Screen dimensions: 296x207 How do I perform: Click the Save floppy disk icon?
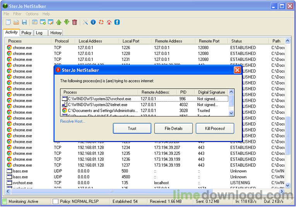24,22
